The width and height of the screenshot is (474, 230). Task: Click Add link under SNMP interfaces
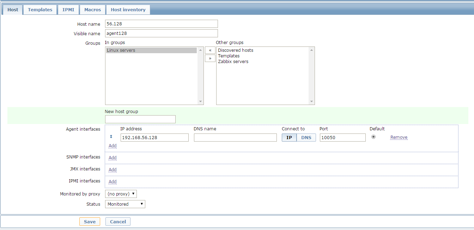113,157
